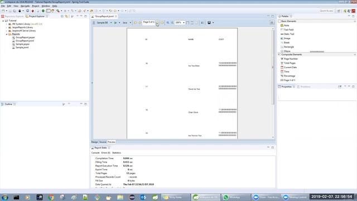
Task: Select Page X of Y composite element
Action: [288, 80]
